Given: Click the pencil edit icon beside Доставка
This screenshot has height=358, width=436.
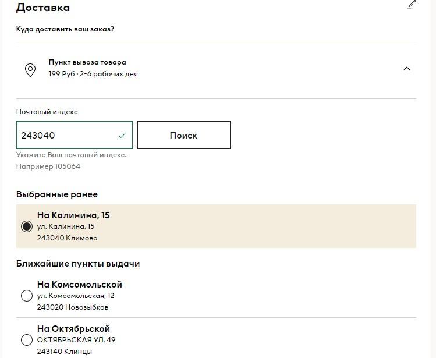Looking at the screenshot, I should 412,4.
